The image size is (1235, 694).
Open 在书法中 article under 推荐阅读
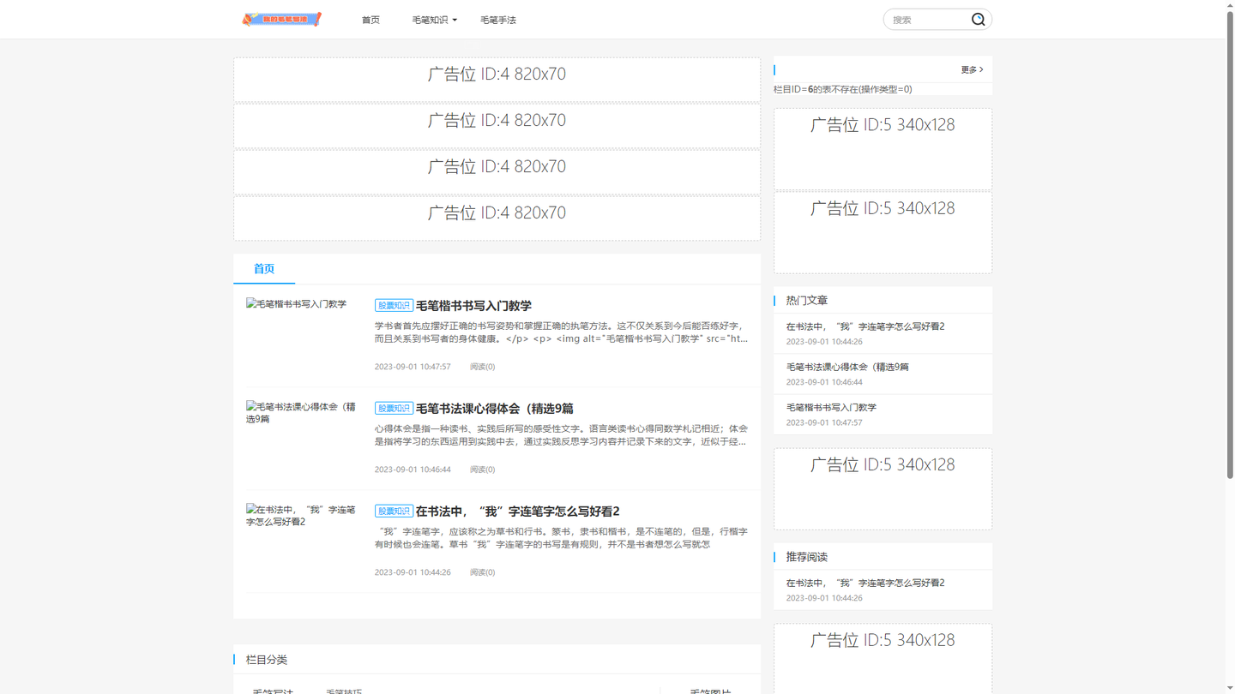click(865, 583)
